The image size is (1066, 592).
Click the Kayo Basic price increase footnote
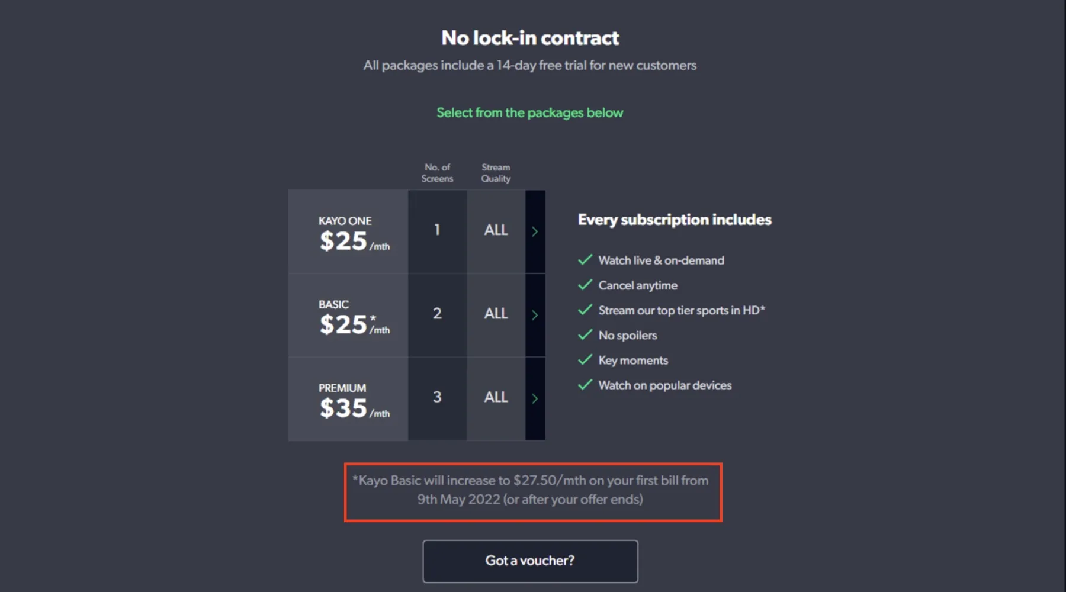[530, 490]
